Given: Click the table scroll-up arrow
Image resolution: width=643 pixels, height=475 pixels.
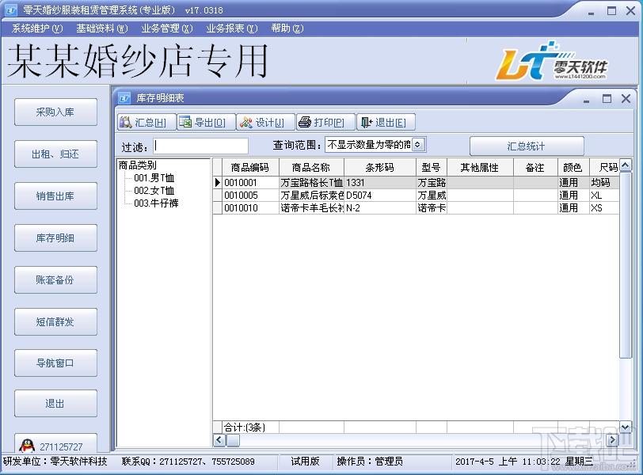Looking at the screenshot, I should pyautogui.click(x=625, y=165).
